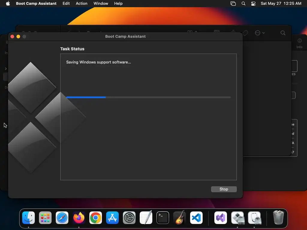
Task: Click the Boot Camp Assistant window title
Action: pos(125,36)
